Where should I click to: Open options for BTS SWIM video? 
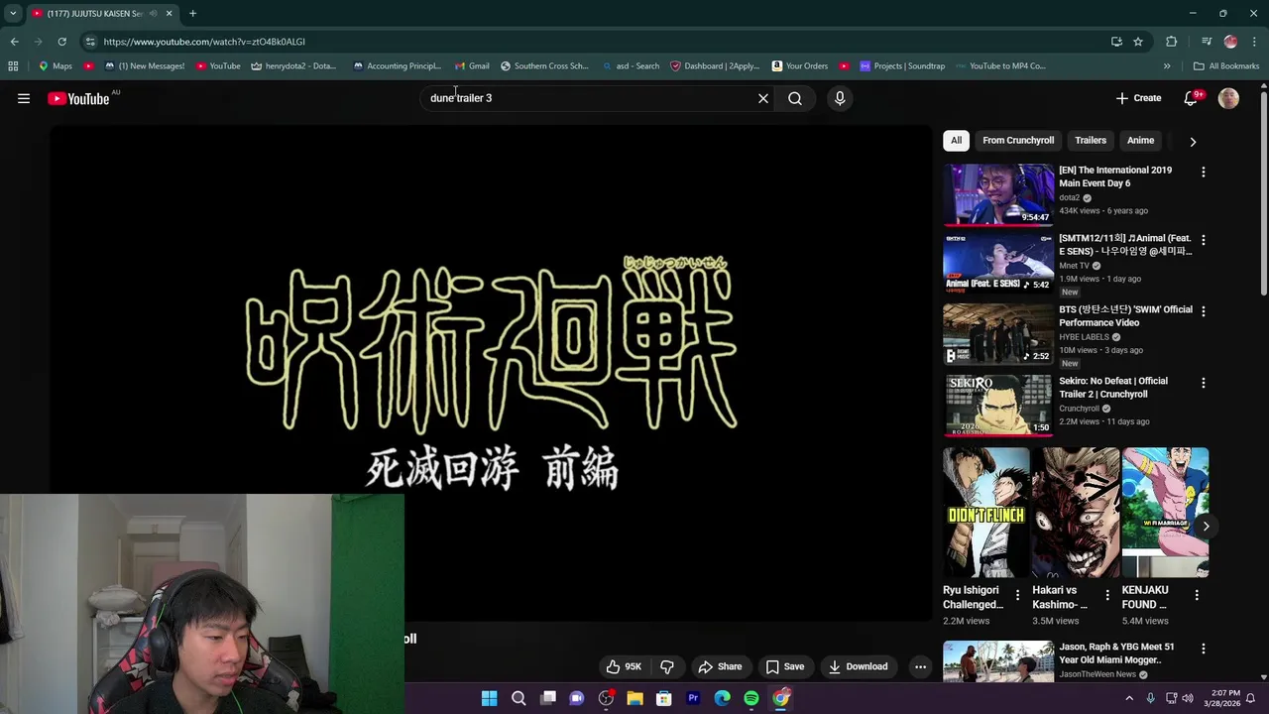[1204, 311]
